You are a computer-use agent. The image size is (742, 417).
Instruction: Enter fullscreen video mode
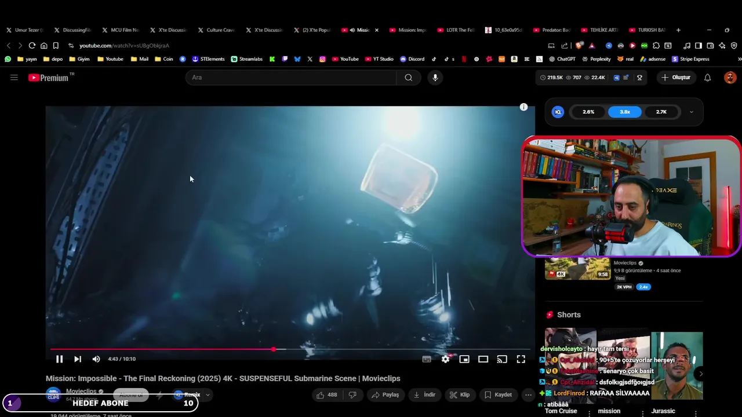521,359
